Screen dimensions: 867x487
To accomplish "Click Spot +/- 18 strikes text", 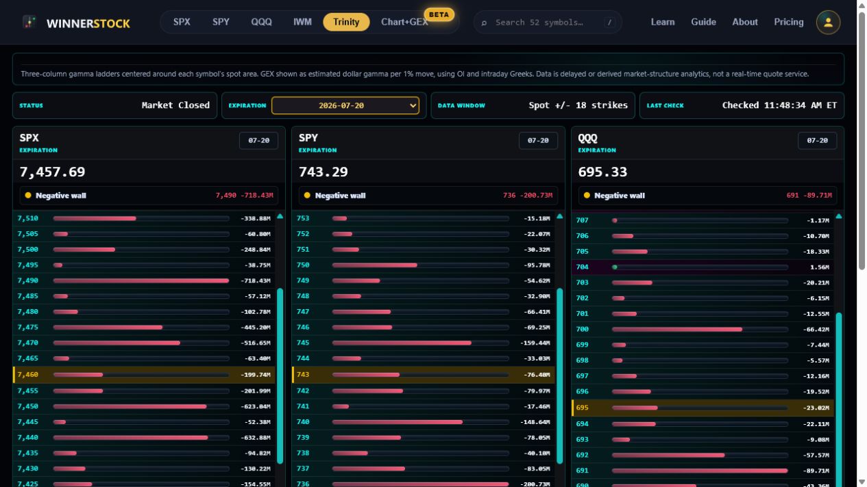I will pyautogui.click(x=578, y=105).
